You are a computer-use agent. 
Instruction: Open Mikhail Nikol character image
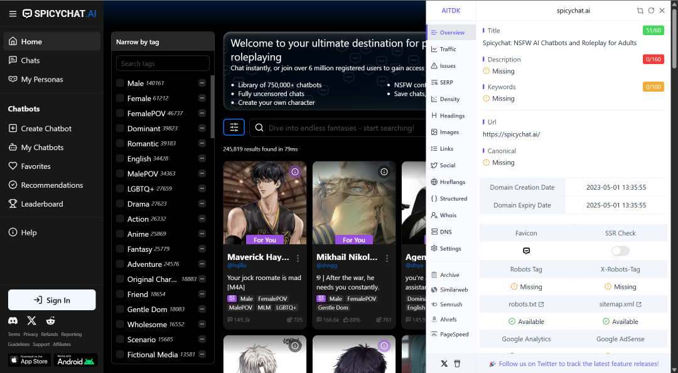point(353,203)
